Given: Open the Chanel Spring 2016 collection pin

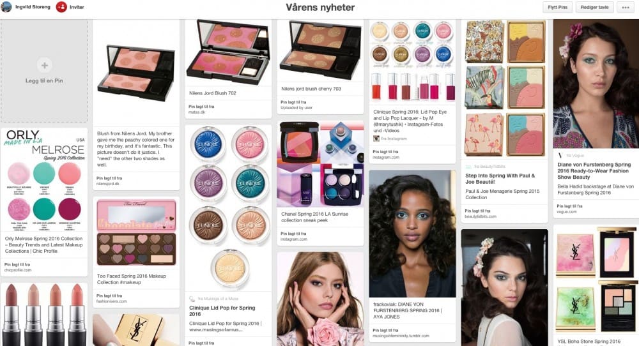Looking at the screenshot, I should (x=320, y=163).
